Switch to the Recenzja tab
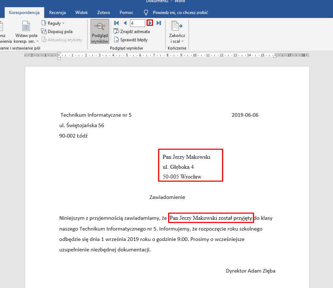The image size is (333, 288). 57,13
